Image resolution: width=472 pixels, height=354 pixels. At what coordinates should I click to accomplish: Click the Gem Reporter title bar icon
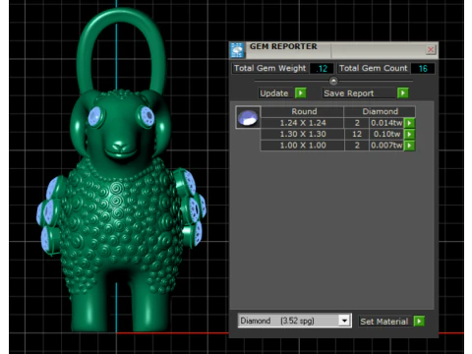click(237, 50)
